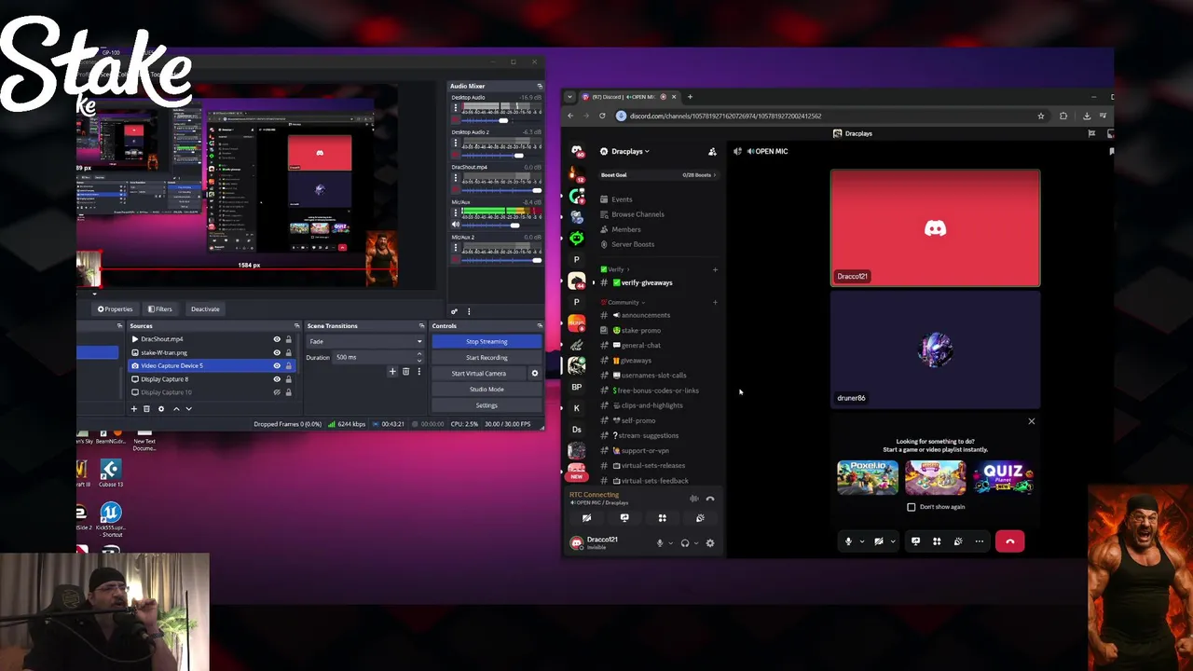Open more options in Discord call bar
Image resolution: width=1193 pixels, height=671 pixels.
pos(979,541)
